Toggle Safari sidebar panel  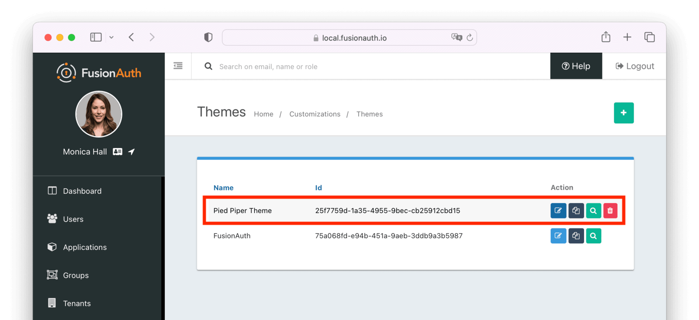(x=96, y=37)
